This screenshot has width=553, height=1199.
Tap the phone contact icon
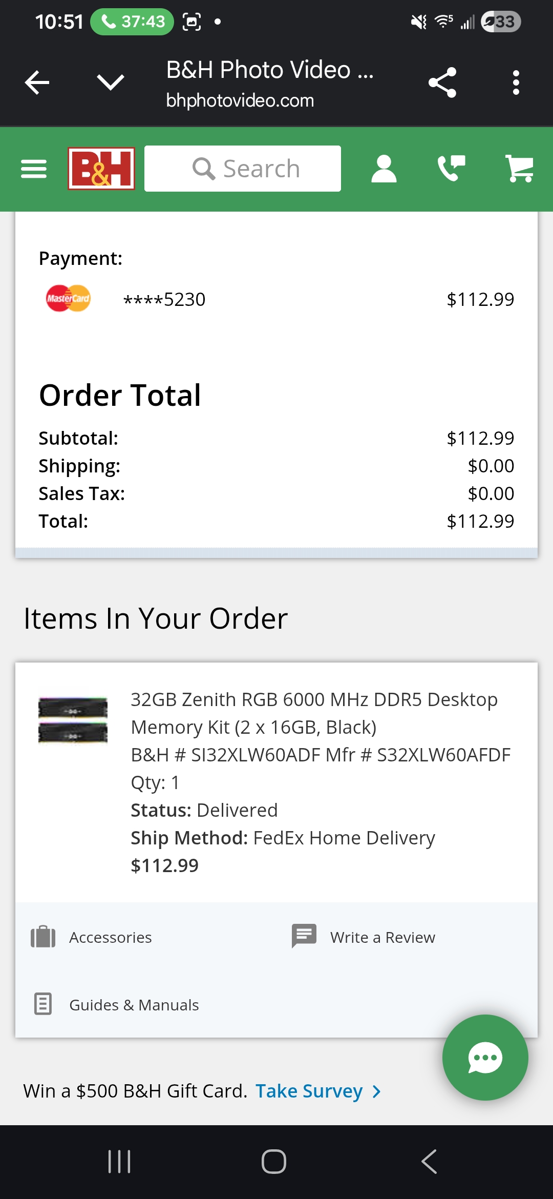pos(451,169)
